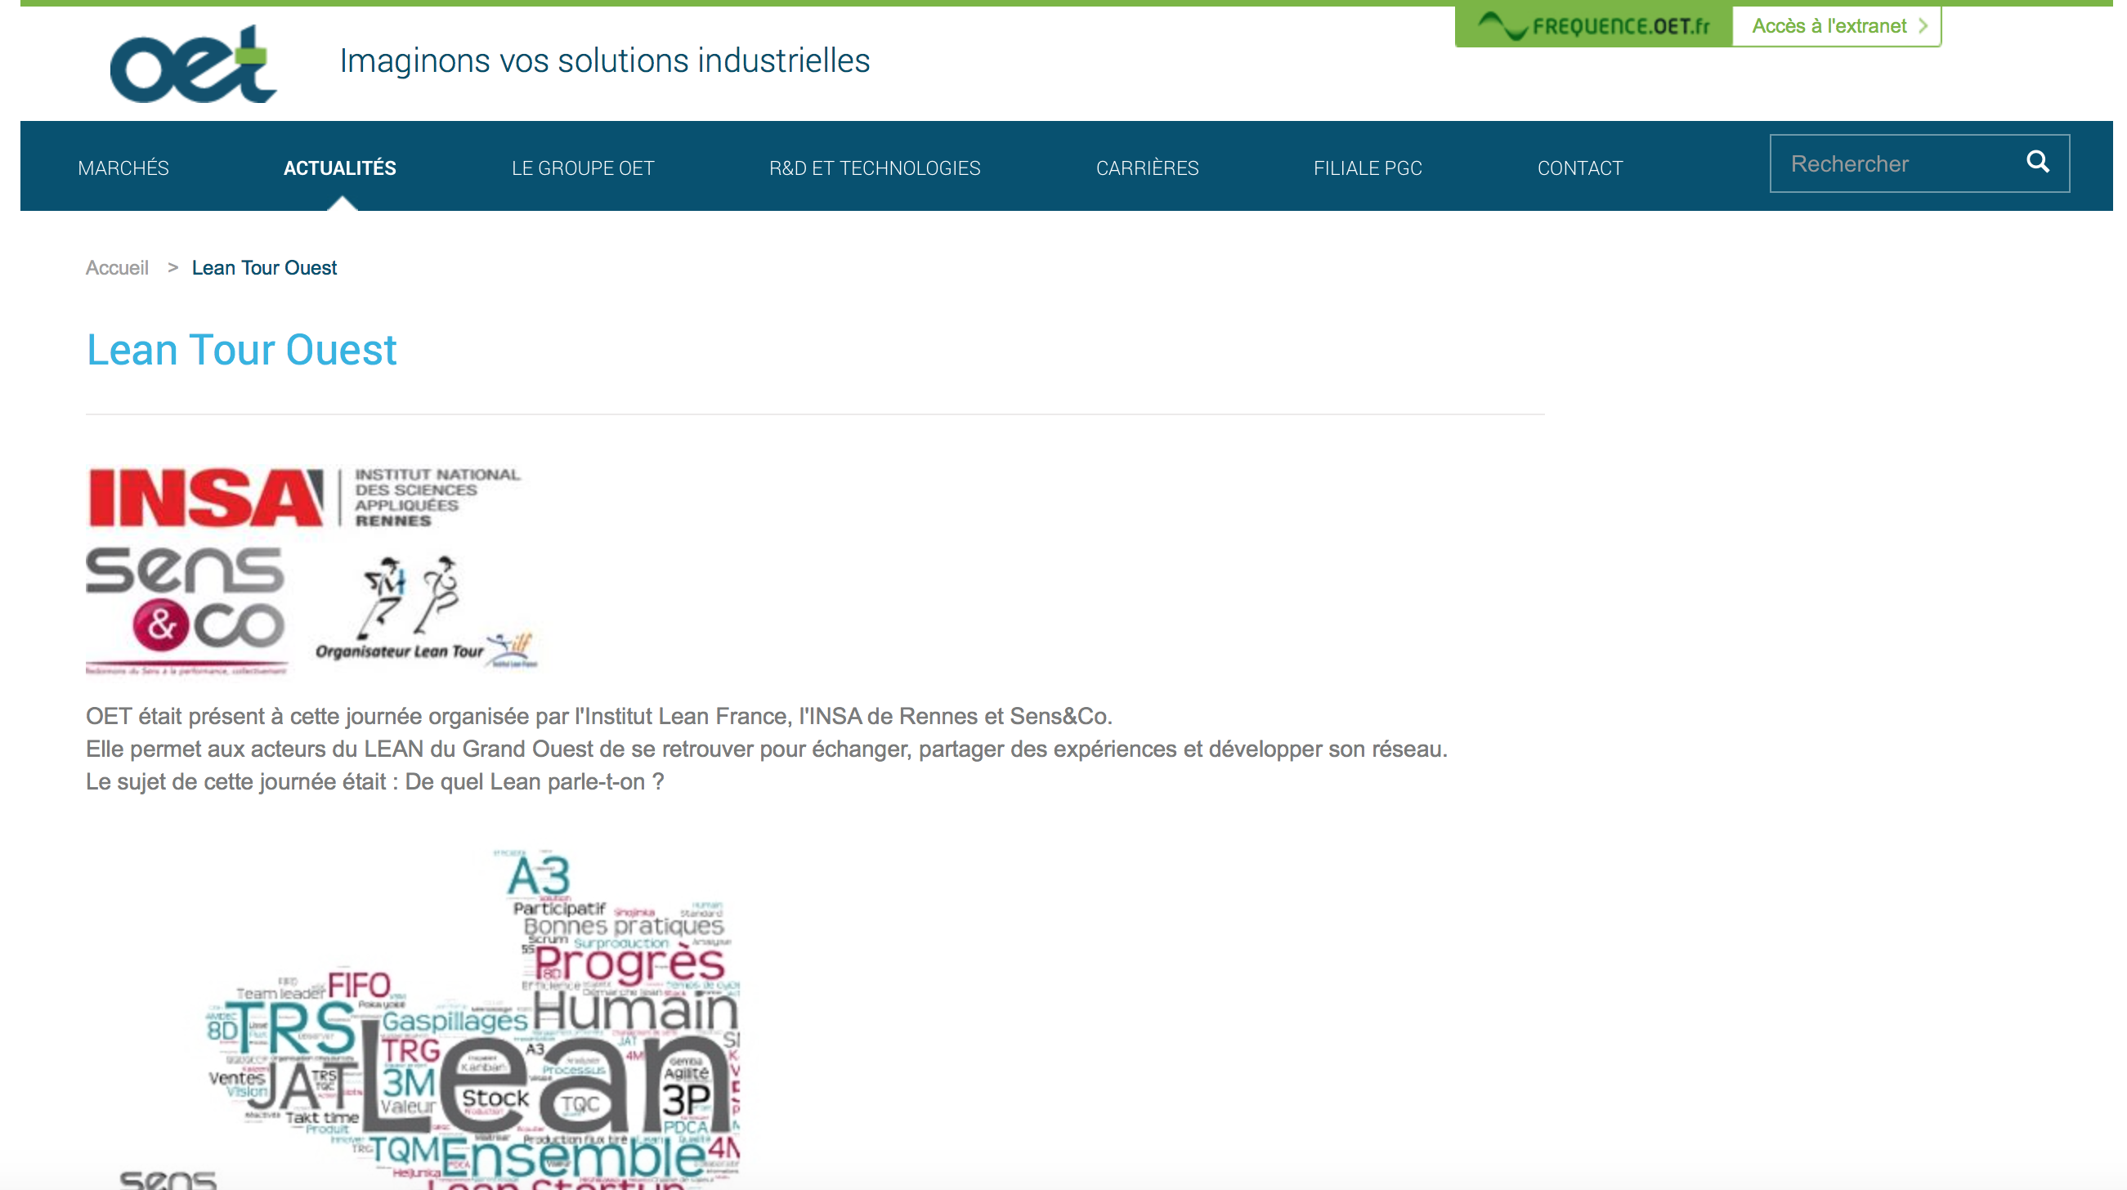Click the search magnifier icon
Image resolution: width=2127 pixels, height=1190 pixels.
pyautogui.click(x=2040, y=162)
